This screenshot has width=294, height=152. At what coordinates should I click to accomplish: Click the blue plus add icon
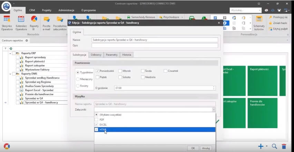tap(261, 146)
